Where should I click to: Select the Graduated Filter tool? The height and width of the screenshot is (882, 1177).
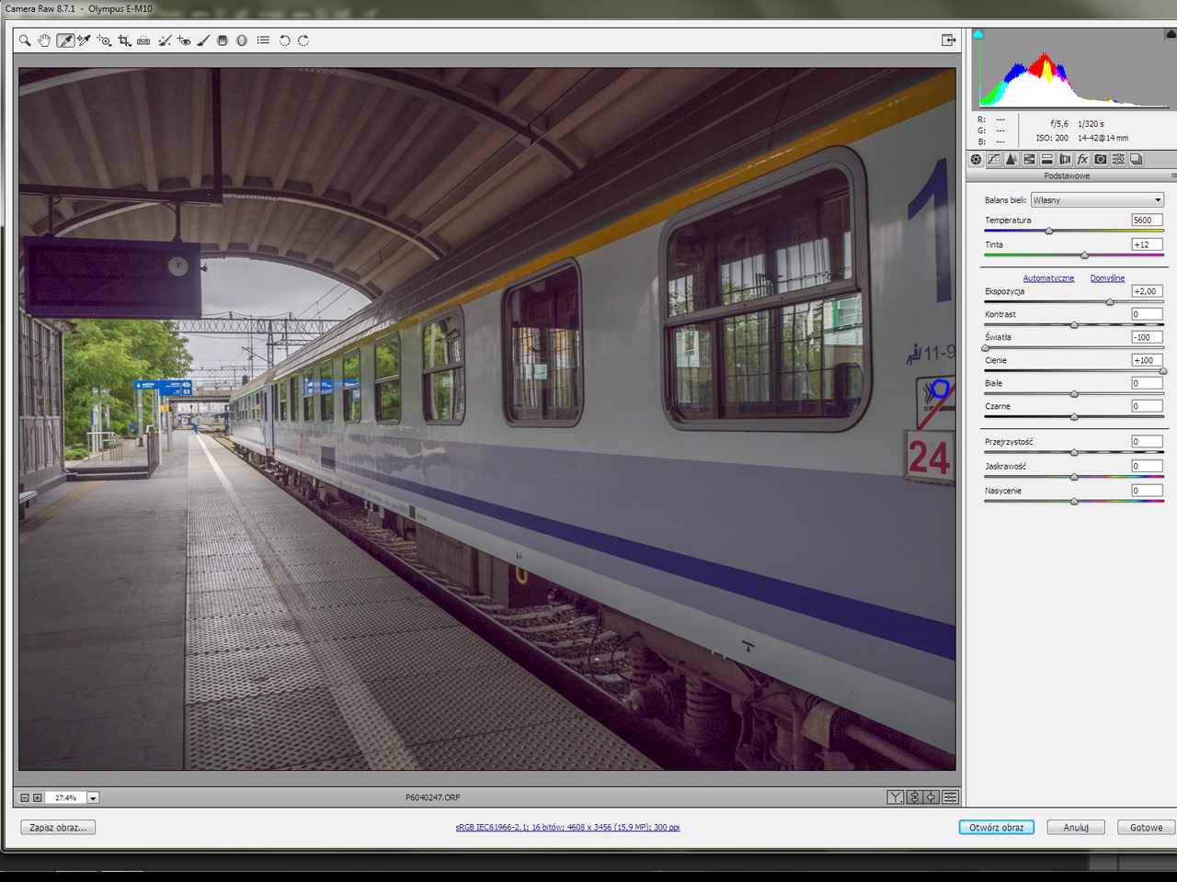pos(223,40)
